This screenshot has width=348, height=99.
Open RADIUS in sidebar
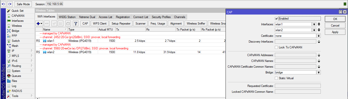pyautogui.click(x=17, y=91)
